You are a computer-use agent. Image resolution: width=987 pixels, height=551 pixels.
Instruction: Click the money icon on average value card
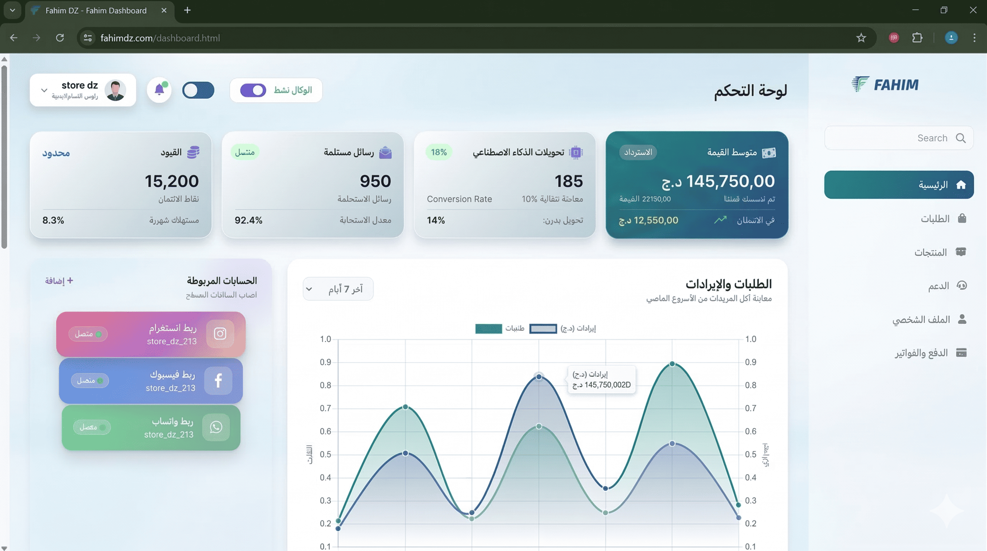coord(768,153)
